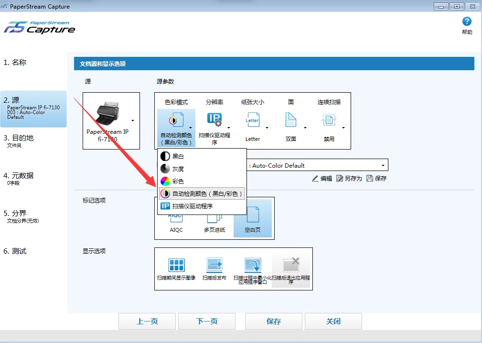Click the resolution IP driver icon
This screenshot has width=482, height=343.
[214, 120]
